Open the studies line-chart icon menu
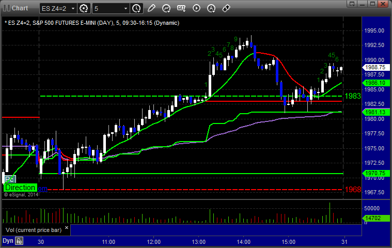This screenshot has width=392, height=248. click(x=166, y=8)
